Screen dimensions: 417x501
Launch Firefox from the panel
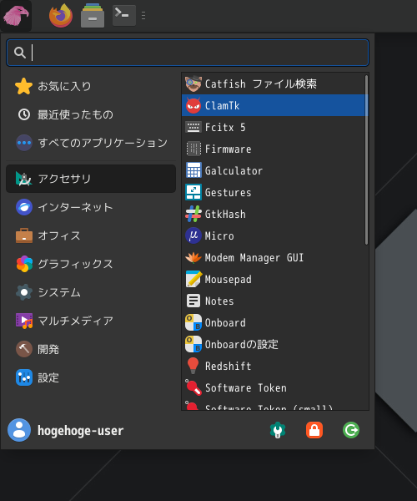[x=61, y=16]
